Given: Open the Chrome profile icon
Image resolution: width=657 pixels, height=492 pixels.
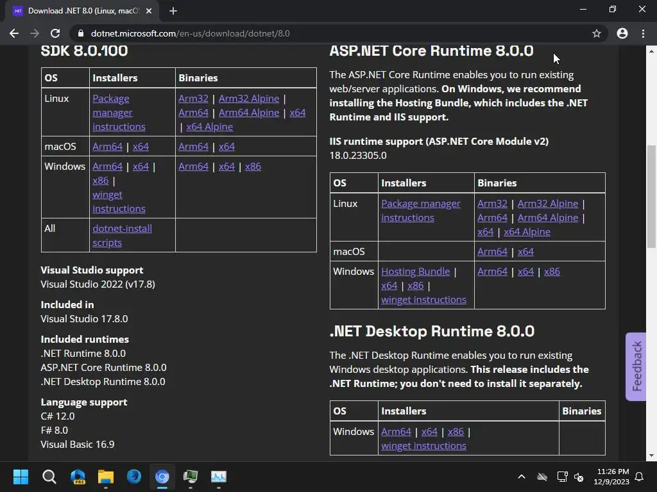Looking at the screenshot, I should [622, 33].
